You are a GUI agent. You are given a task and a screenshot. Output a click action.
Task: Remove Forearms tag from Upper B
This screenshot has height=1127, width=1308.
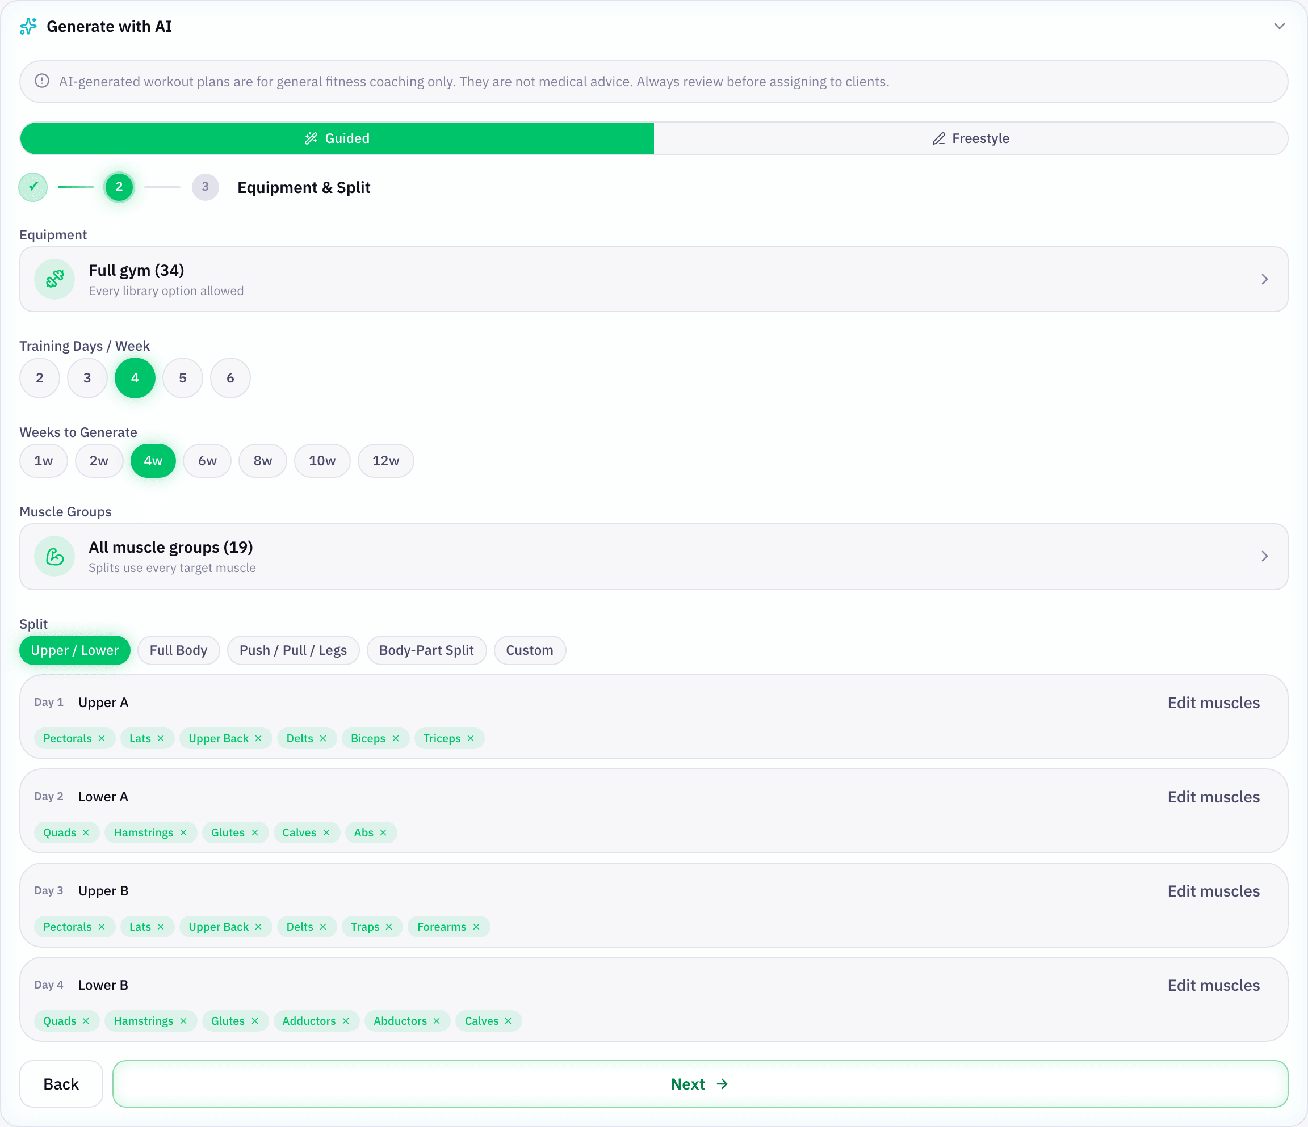pos(476,927)
